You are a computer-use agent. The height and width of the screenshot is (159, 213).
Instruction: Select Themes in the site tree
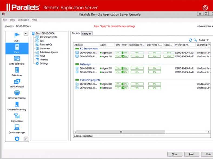[x=42, y=60]
